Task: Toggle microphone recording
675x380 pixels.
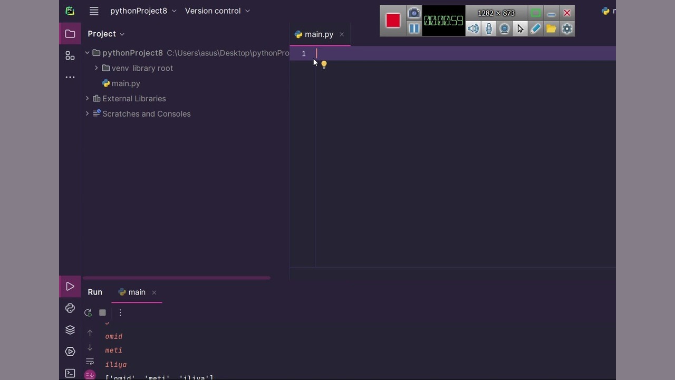Action: [489, 28]
